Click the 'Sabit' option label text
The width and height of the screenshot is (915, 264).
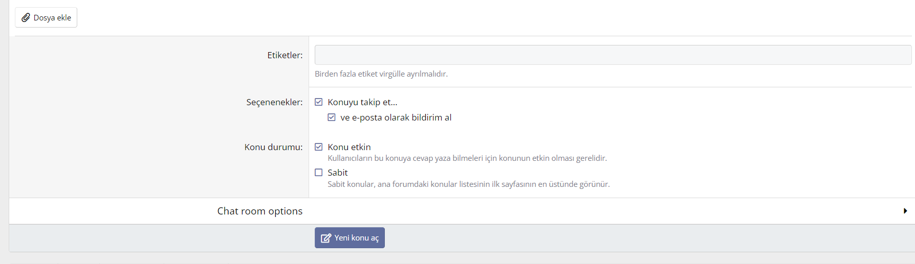point(338,173)
